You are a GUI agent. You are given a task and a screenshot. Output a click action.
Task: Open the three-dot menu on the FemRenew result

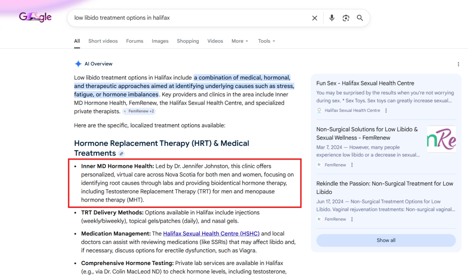pos(351,165)
